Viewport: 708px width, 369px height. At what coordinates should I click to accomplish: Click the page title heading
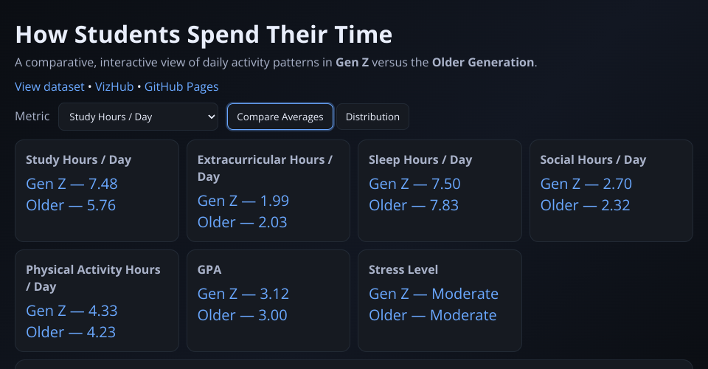(204, 35)
